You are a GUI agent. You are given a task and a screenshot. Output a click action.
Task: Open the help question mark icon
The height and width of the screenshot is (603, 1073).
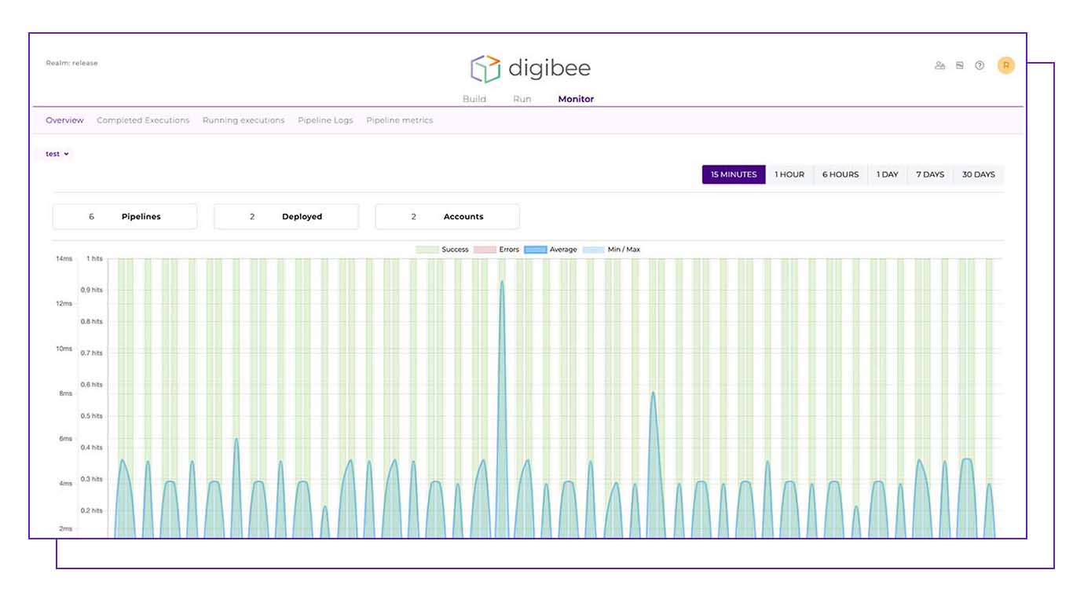[980, 66]
